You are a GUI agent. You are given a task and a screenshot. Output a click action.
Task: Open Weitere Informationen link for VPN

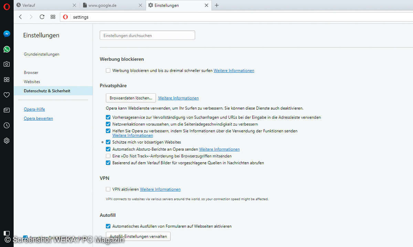click(160, 189)
